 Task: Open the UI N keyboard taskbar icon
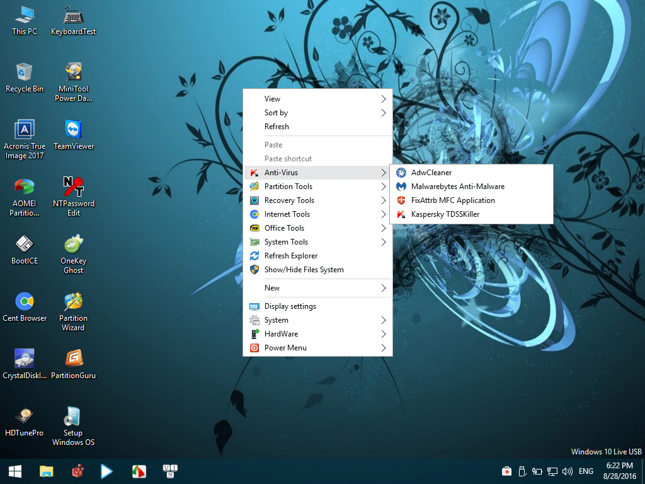170,471
